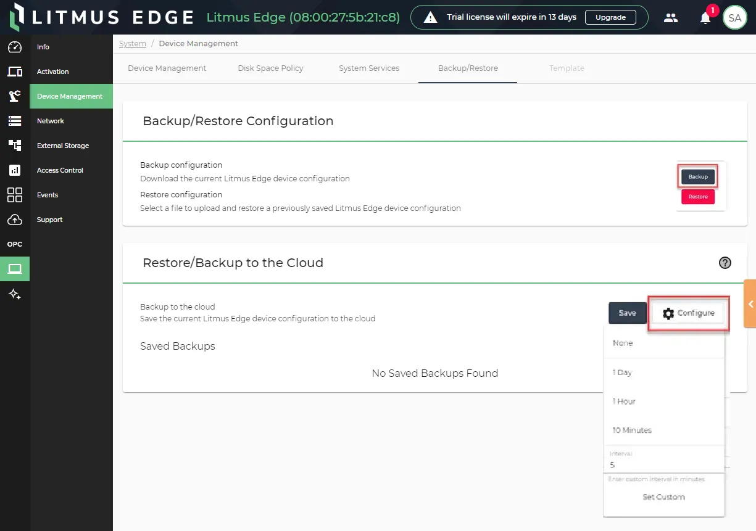
Task: Select the Backup/Restore tab
Action: pos(468,68)
